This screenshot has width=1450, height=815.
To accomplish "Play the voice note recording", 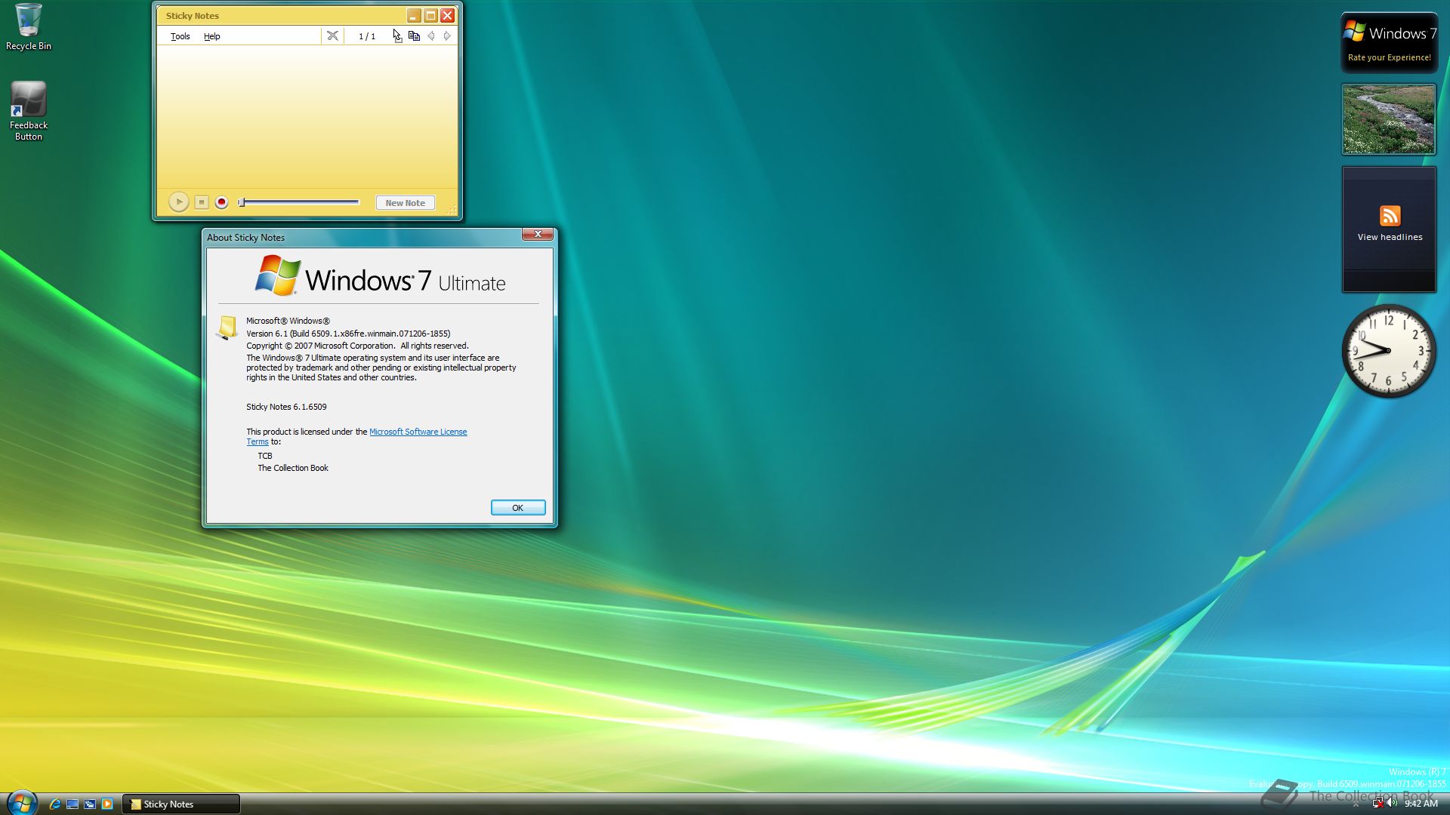I will coord(178,202).
